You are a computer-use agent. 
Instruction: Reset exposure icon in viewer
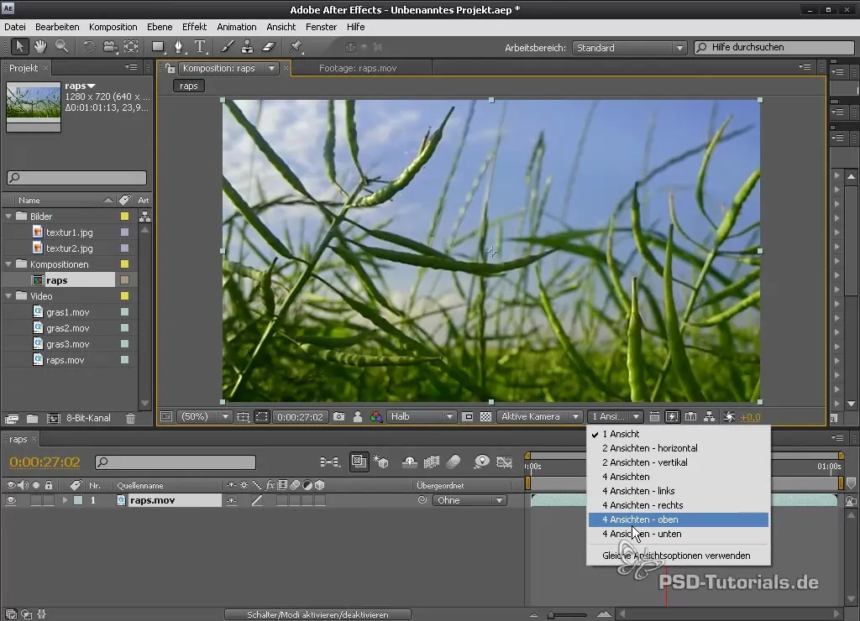click(x=729, y=416)
